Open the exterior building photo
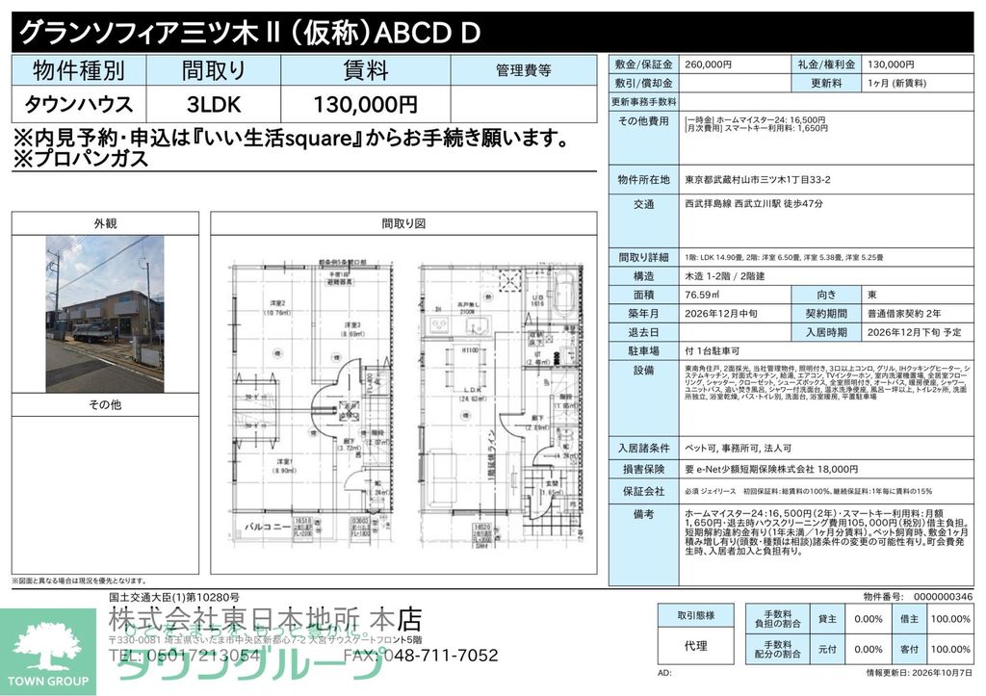Image resolution: width=986 pixels, height=696 pixels. click(105, 315)
